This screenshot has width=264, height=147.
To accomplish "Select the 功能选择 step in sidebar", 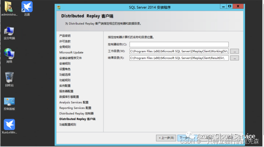I will pos(65,74).
